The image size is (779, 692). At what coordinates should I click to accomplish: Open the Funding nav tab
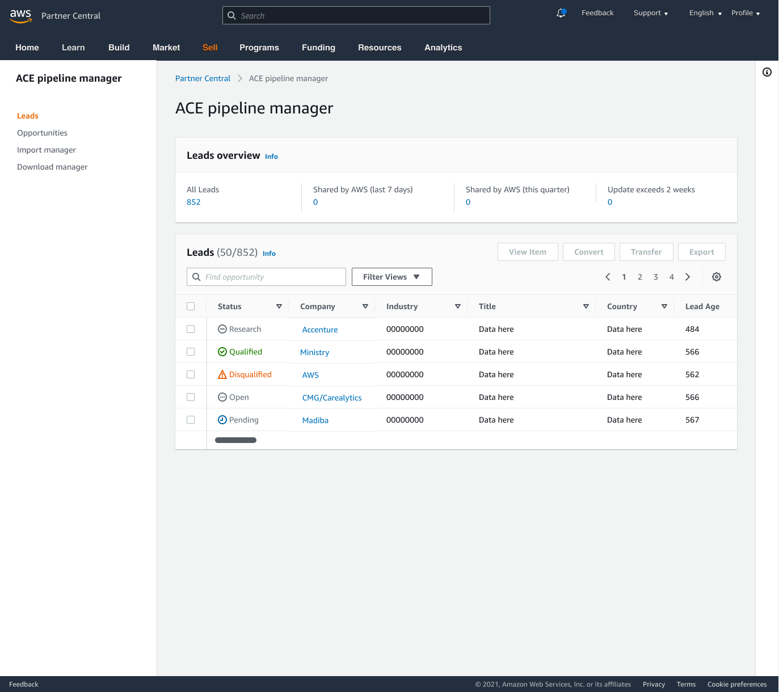click(318, 48)
